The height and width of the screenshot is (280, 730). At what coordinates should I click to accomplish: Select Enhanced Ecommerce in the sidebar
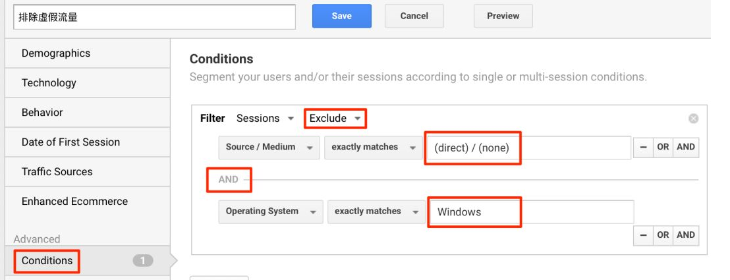(x=74, y=202)
